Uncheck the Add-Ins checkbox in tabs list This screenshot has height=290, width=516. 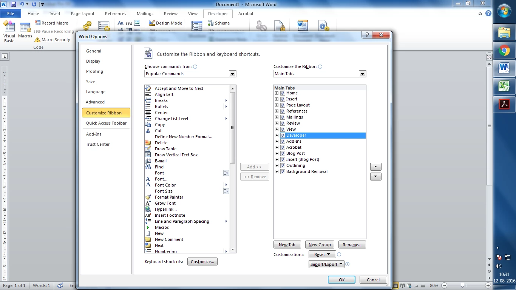coord(283,141)
